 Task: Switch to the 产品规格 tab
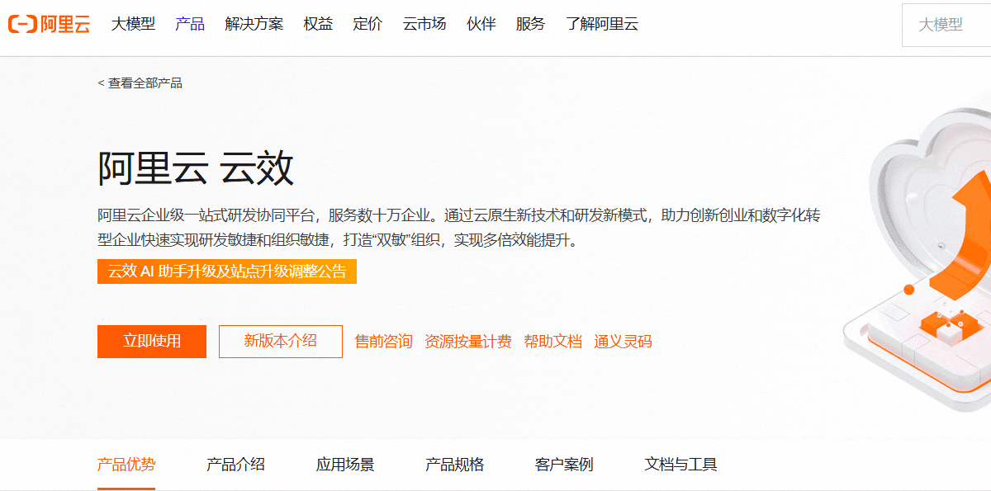[455, 465]
